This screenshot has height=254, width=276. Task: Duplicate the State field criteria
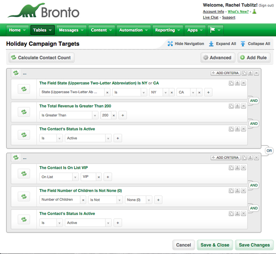(231, 83)
